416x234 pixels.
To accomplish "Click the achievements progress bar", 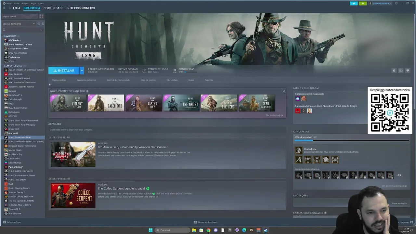I will point(352,141).
